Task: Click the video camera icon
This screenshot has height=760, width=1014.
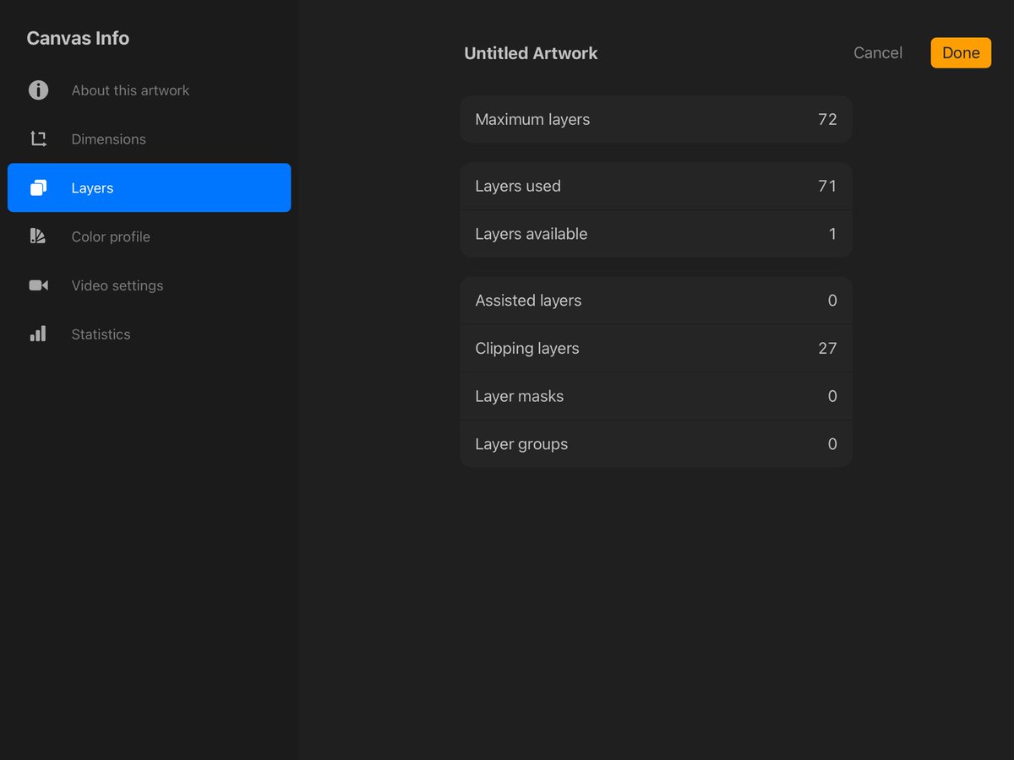Action: click(x=38, y=285)
